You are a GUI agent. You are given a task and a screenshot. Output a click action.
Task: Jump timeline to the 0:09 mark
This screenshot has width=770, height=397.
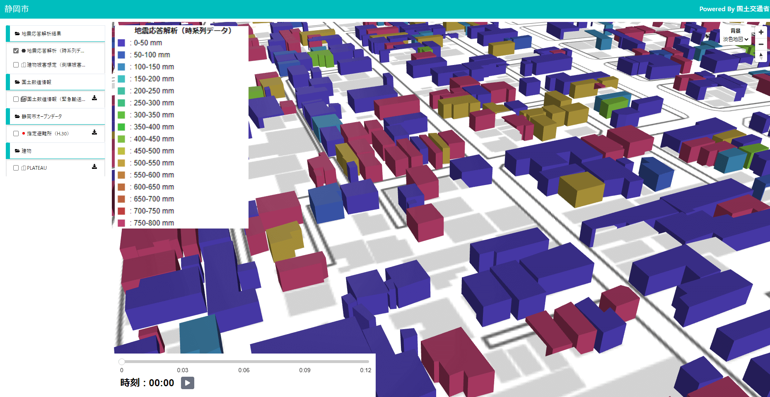pos(305,370)
